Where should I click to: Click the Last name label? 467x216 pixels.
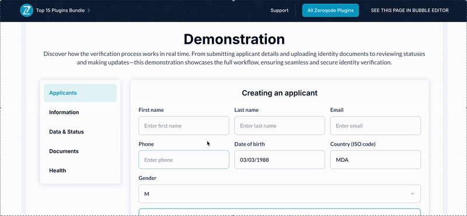tap(246, 110)
